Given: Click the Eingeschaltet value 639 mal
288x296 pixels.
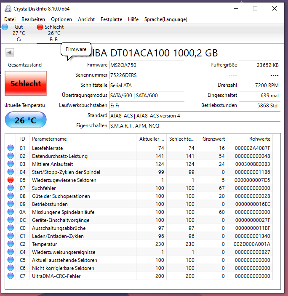Looking at the screenshot, I should tap(259, 95).
